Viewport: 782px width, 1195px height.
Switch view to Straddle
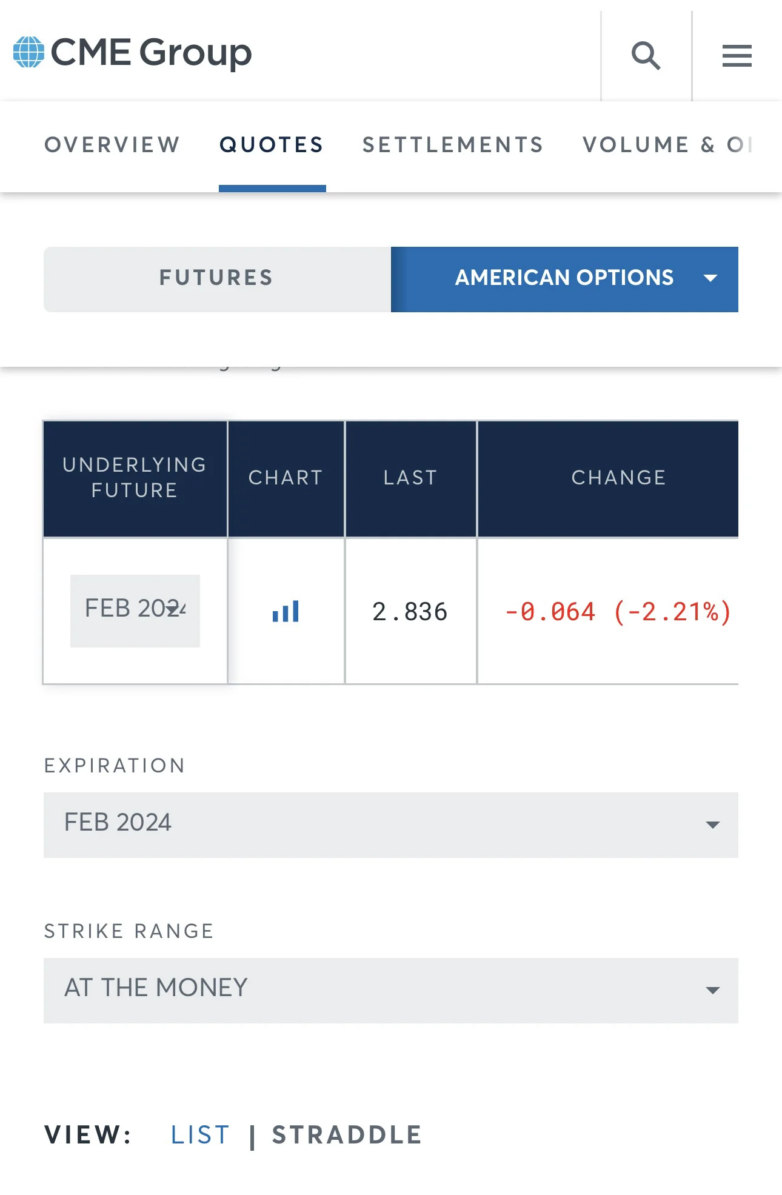point(347,1134)
